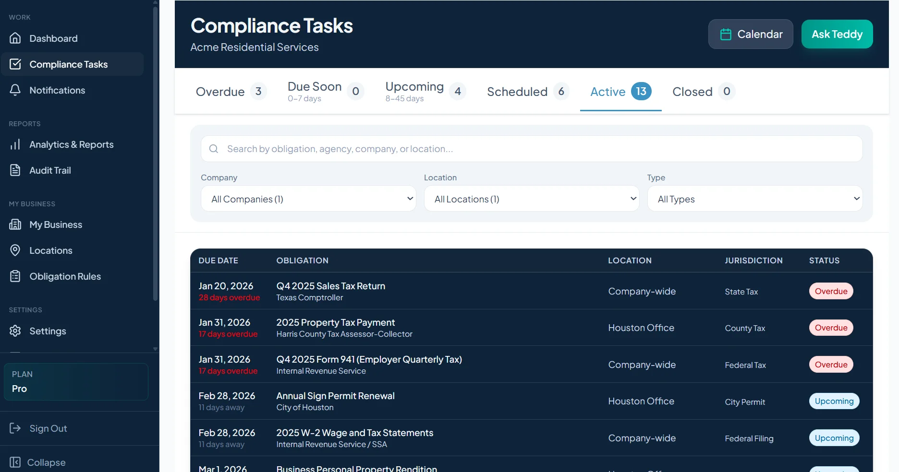The width and height of the screenshot is (899, 472).
Task: Click the Pro plan card
Action: [x=76, y=382]
